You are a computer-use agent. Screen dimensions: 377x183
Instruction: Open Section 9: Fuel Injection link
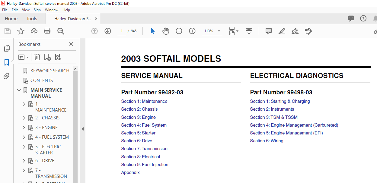[x=145, y=165]
